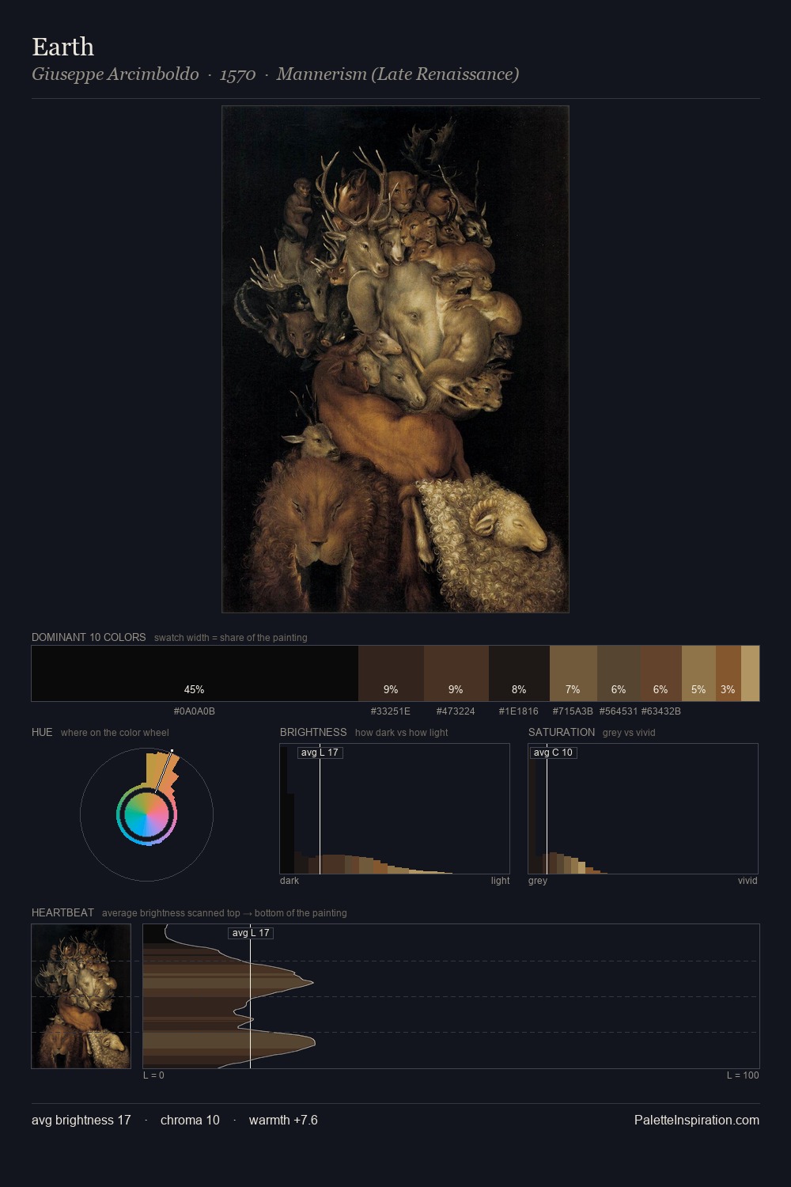
Task: Click hex label '#1E1816'
Action: [519, 711]
